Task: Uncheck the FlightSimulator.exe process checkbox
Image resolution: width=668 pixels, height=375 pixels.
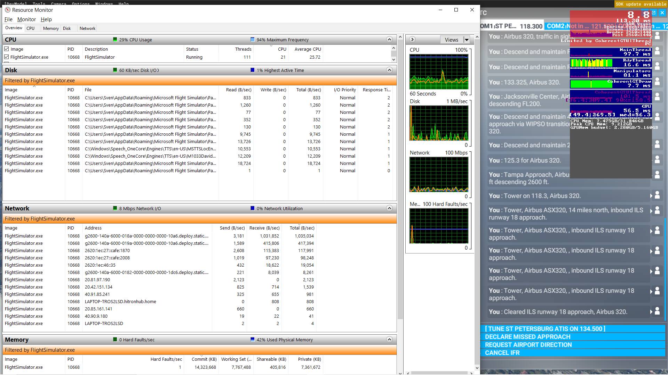Action: pos(7,57)
